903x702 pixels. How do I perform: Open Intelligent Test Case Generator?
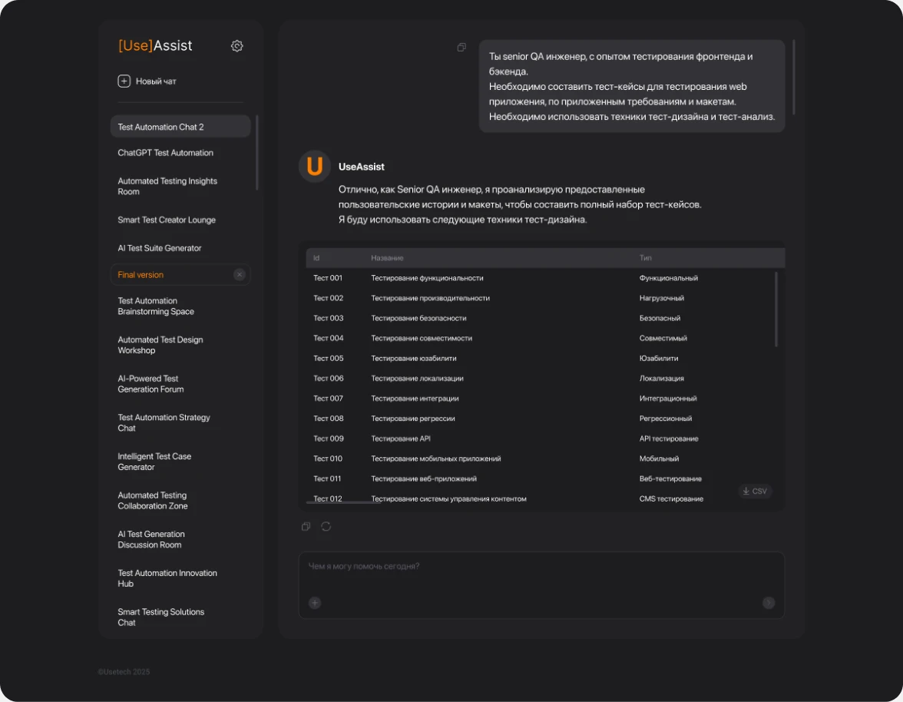tap(154, 462)
